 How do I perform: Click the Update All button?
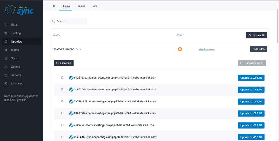tap(256, 35)
